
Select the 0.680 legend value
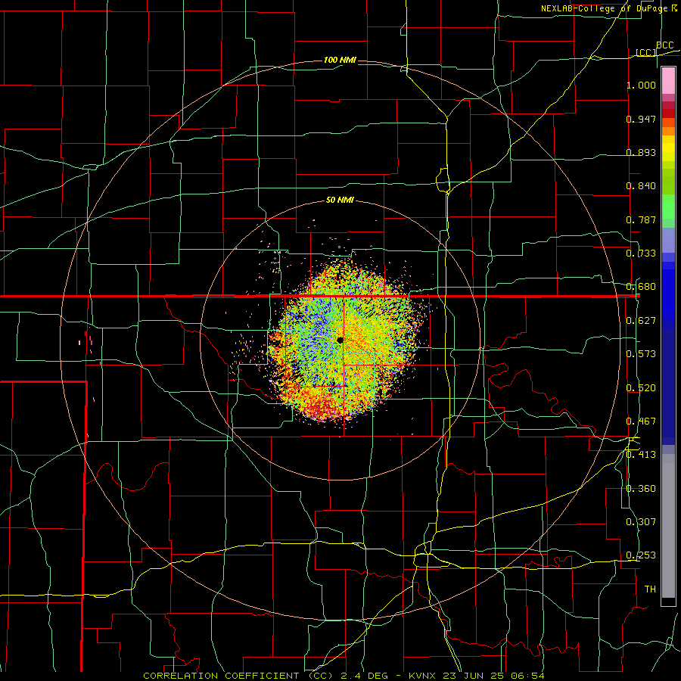pyautogui.click(x=641, y=287)
